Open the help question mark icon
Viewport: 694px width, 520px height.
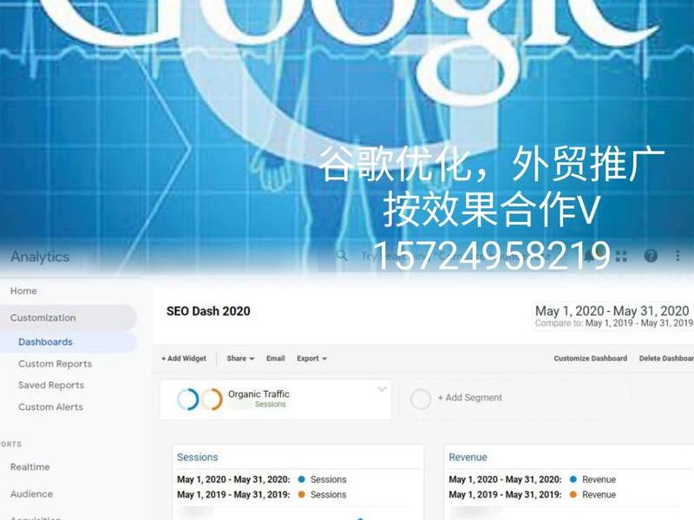point(651,256)
